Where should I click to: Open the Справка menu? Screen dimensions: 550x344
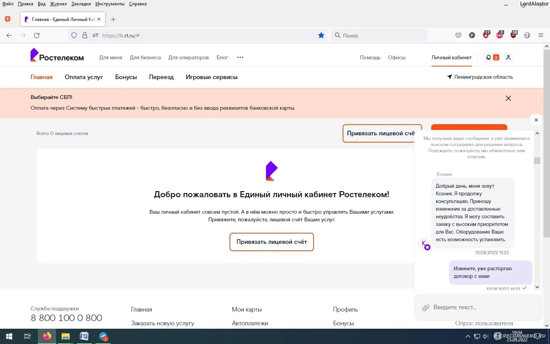coord(138,4)
